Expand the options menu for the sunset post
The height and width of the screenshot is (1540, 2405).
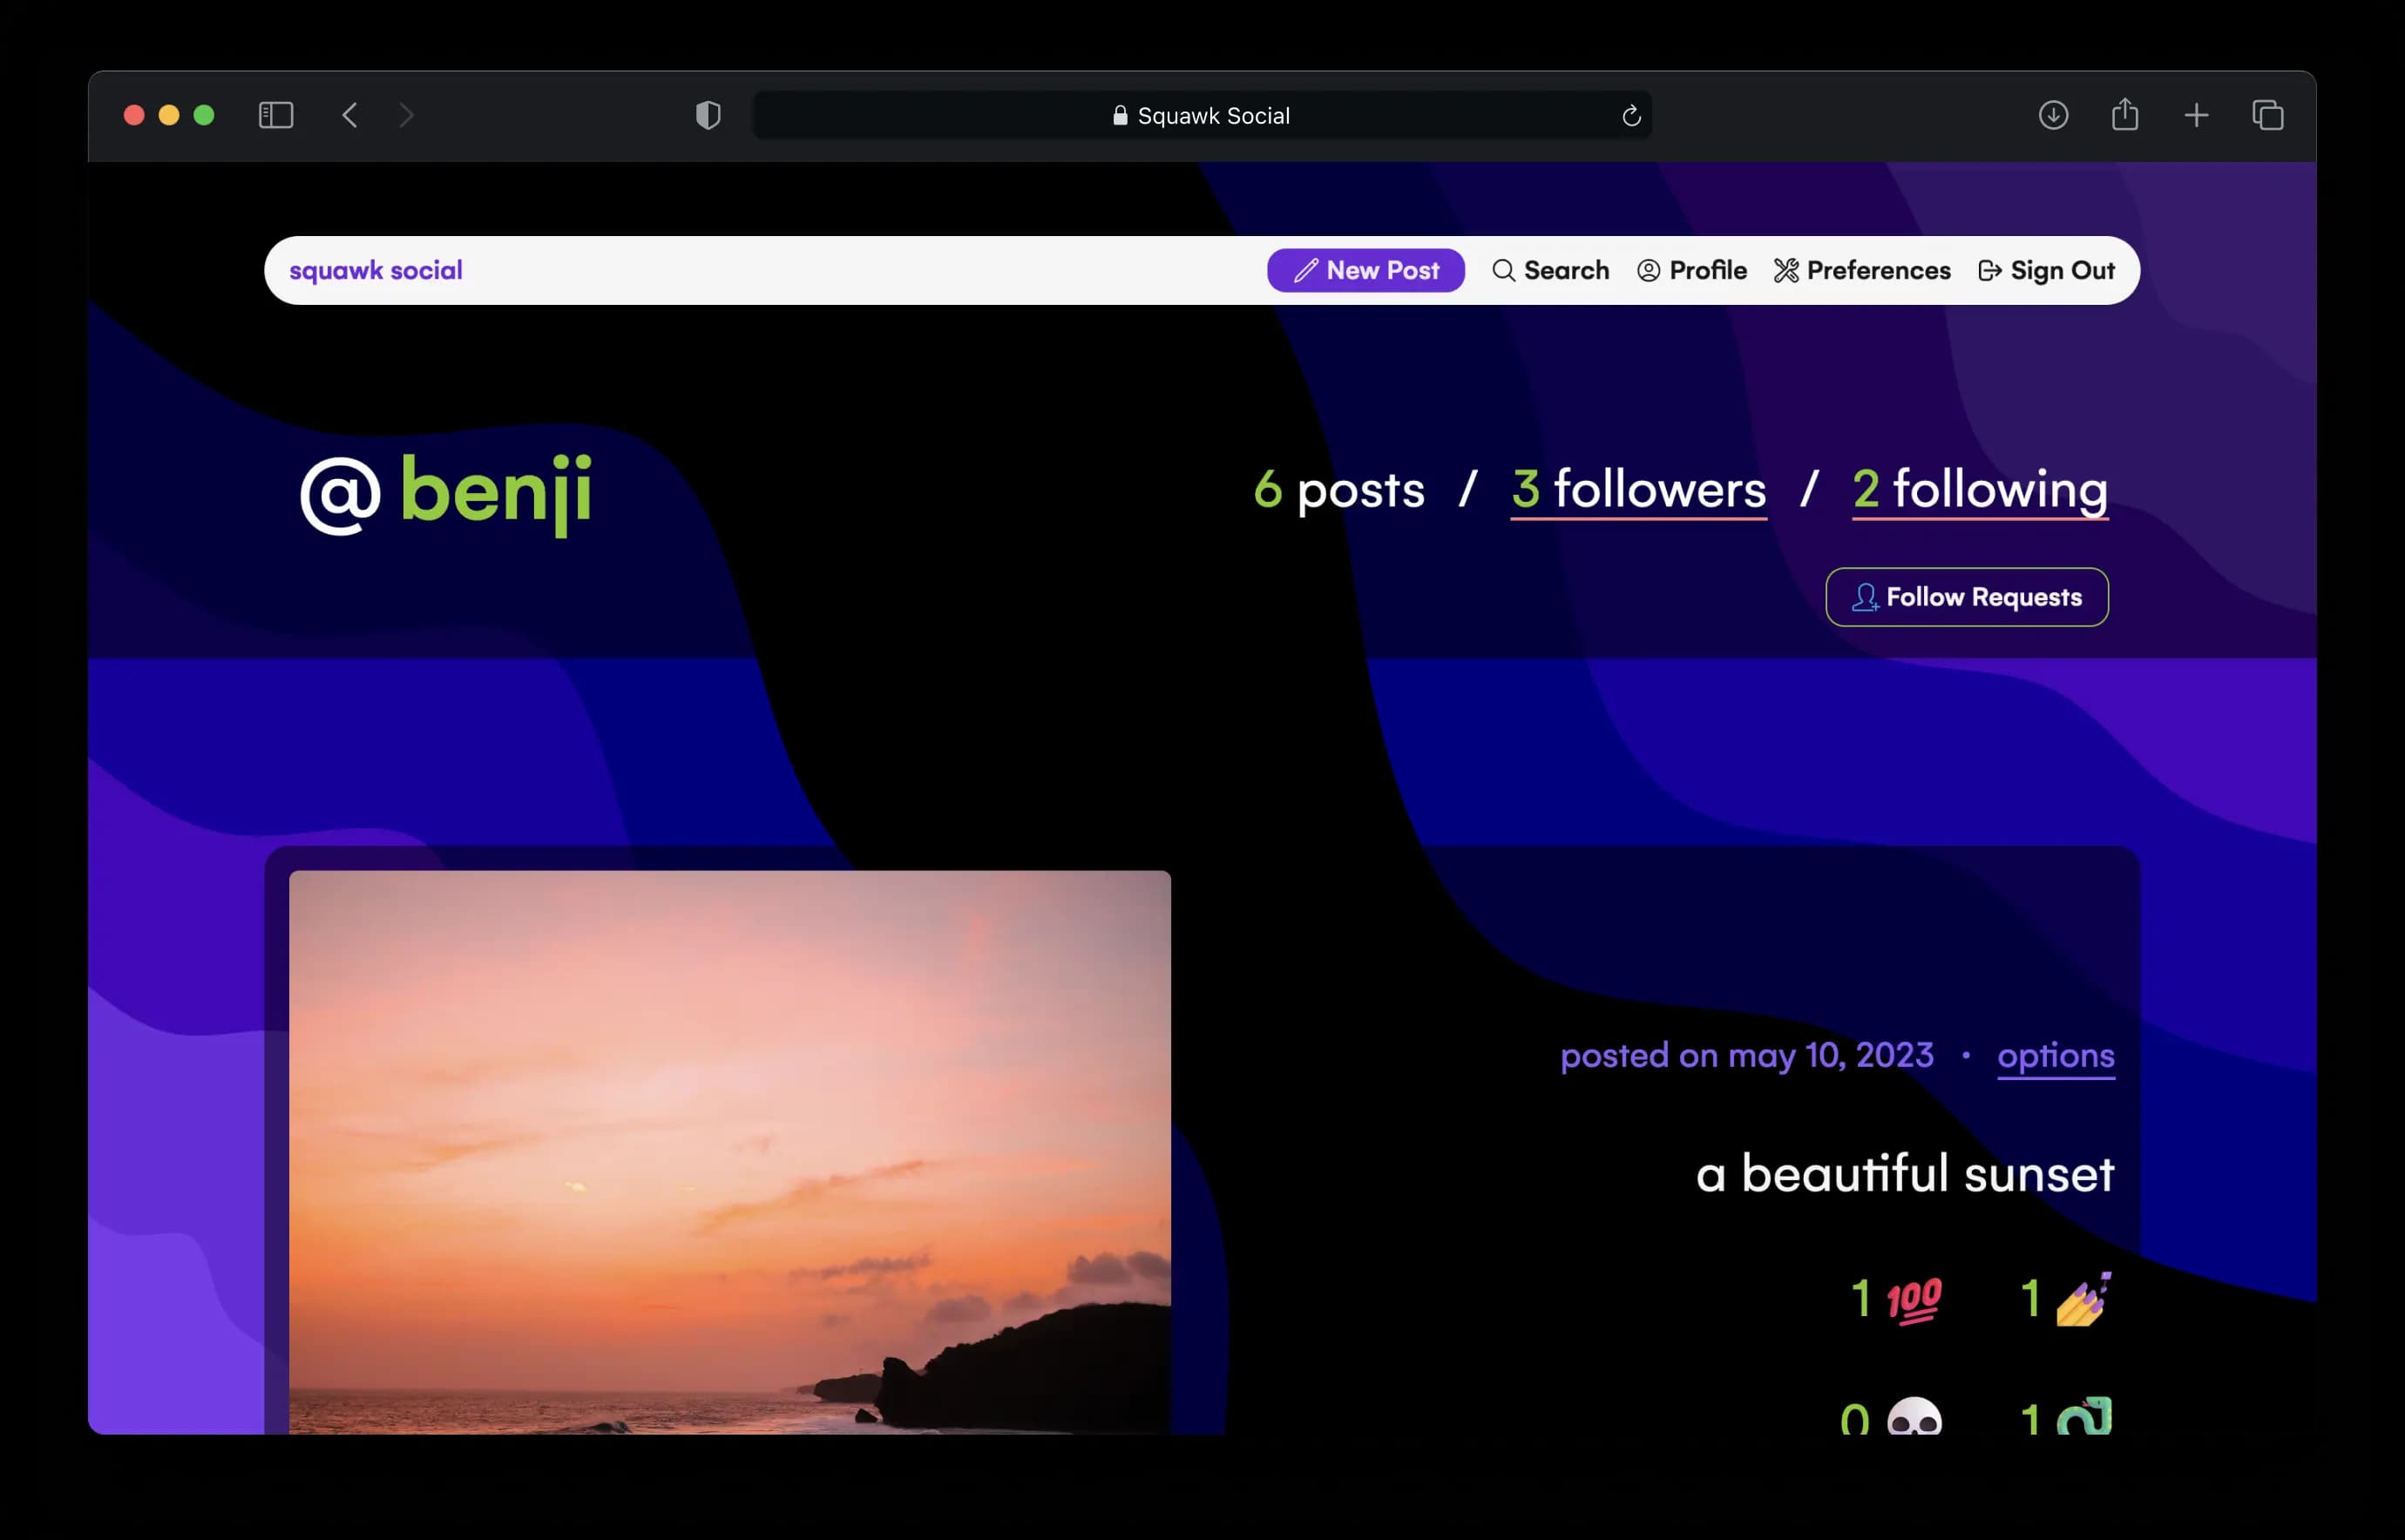tap(2056, 1057)
